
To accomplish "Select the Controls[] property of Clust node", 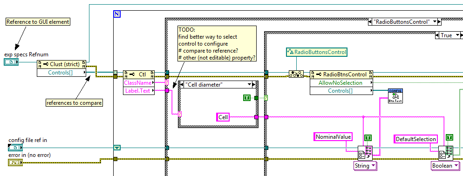I will (x=61, y=72).
